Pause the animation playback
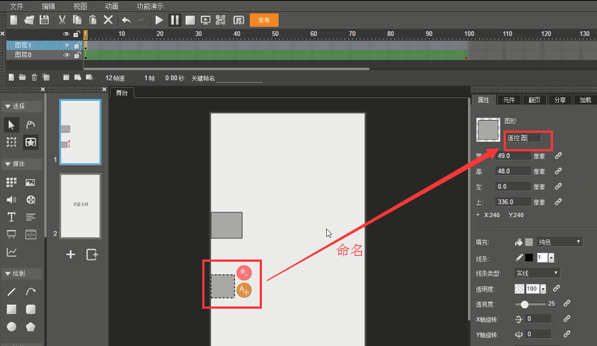Image resolution: width=597 pixels, height=346 pixels. 175,20
